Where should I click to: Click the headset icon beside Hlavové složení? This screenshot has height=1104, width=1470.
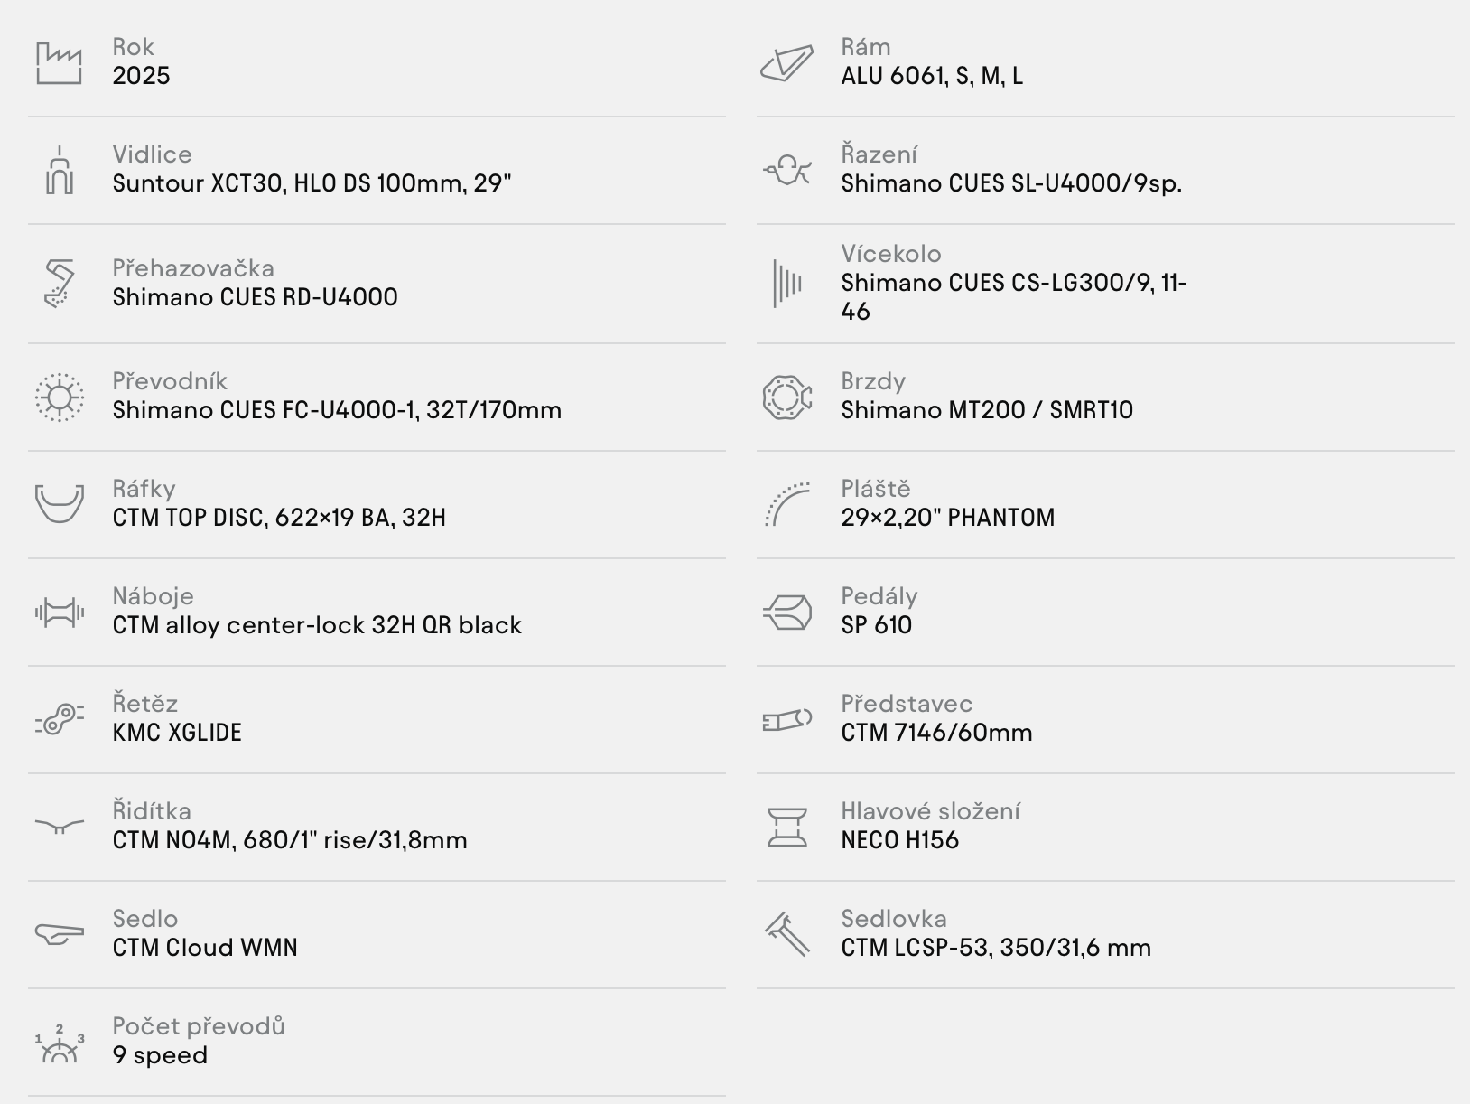[787, 827]
